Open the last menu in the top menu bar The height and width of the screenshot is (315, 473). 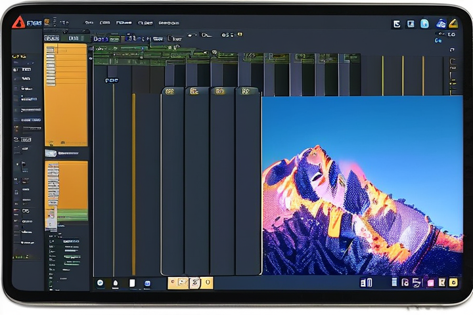169,22
